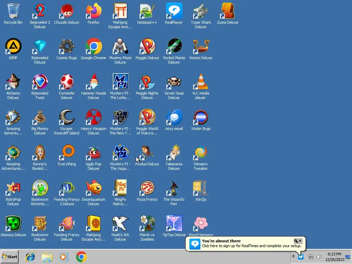Close the RealTimes notification balloon

[x=300, y=241]
